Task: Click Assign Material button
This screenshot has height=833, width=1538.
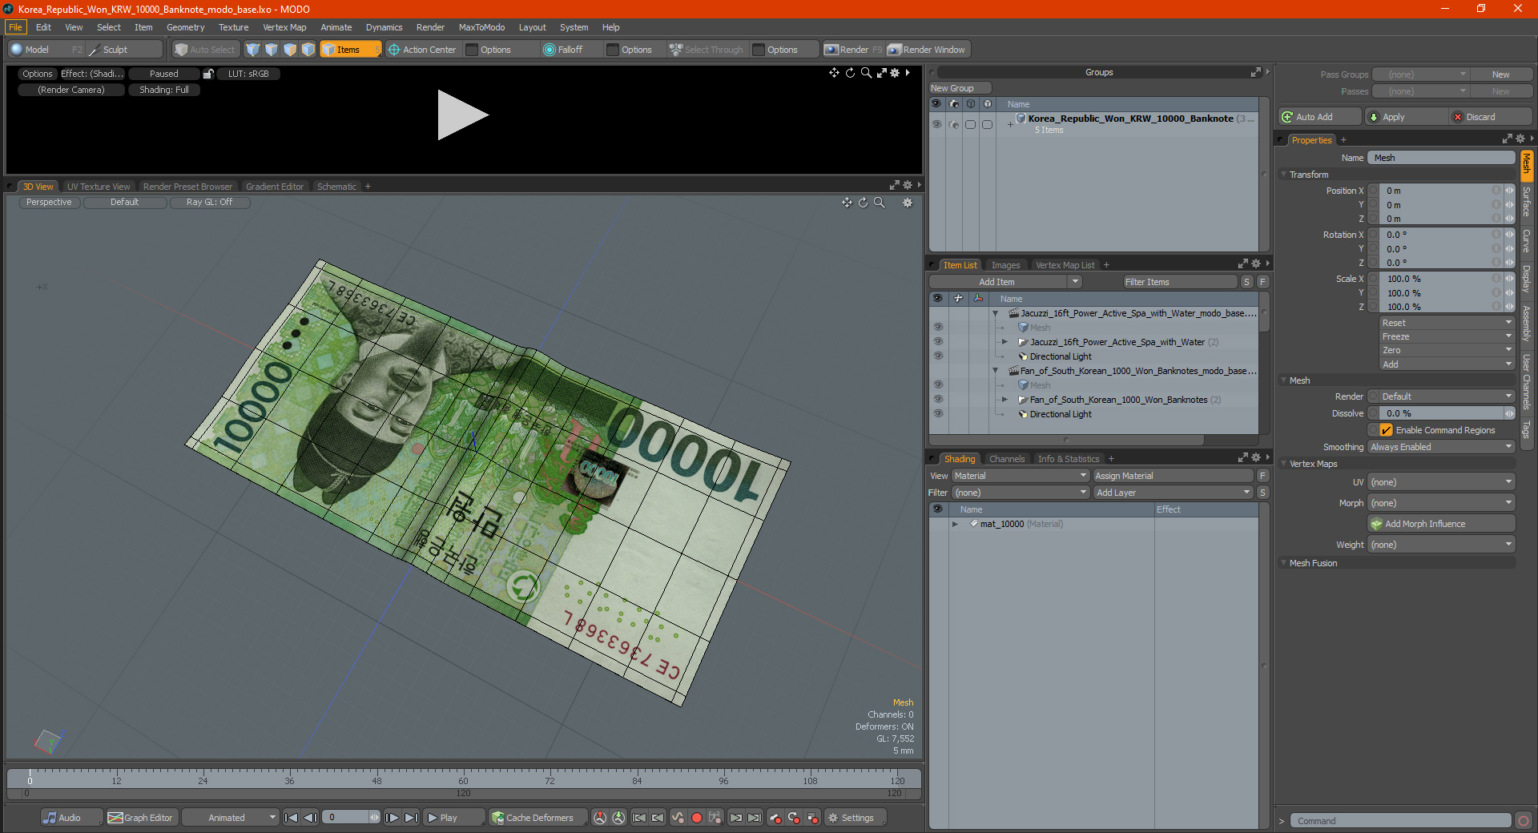Action: (x=1173, y=476)
